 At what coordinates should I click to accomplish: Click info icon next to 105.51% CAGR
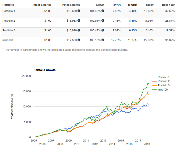tap(103, 20)
